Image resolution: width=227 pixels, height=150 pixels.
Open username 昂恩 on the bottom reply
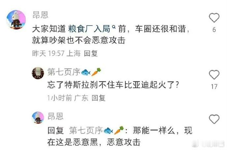pyautogui.click(x=55, y=116)
